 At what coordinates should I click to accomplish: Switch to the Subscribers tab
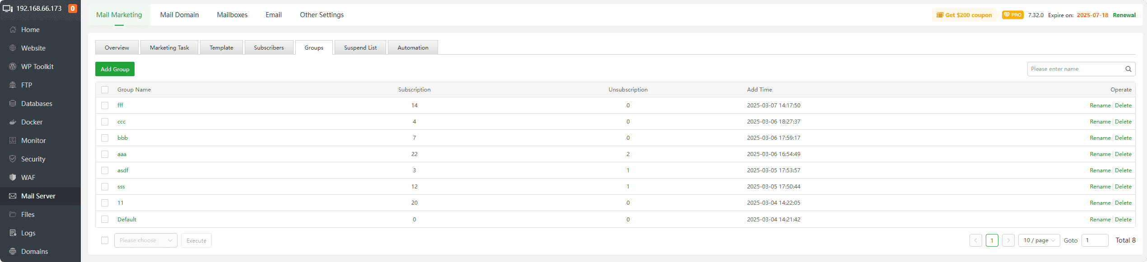point(269,48)
